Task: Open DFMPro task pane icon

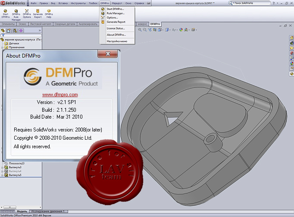Action: click(x=291, y=74)
